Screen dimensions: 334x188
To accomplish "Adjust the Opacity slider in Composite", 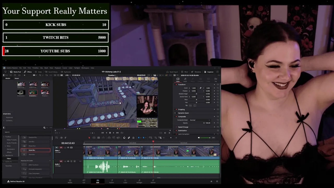I will (x=197, y=123).
